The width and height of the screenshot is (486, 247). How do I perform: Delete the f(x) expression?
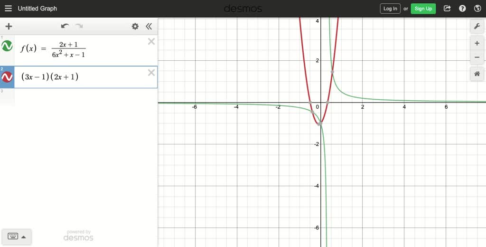click(151, 41)
